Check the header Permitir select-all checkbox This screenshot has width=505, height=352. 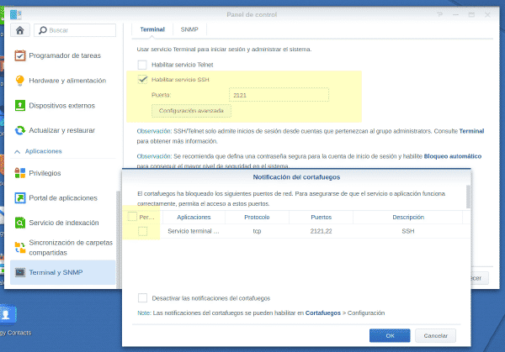132,217
